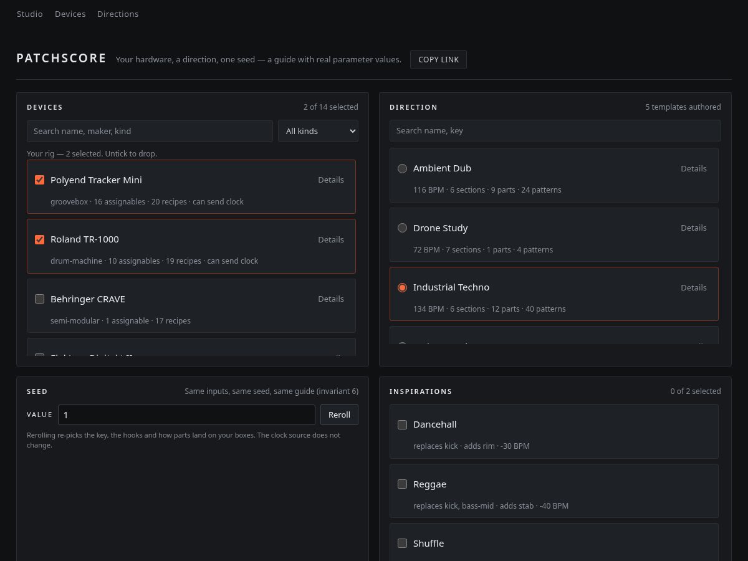Focus the device search field
The image size is (748, 561).
coord(150,131)
